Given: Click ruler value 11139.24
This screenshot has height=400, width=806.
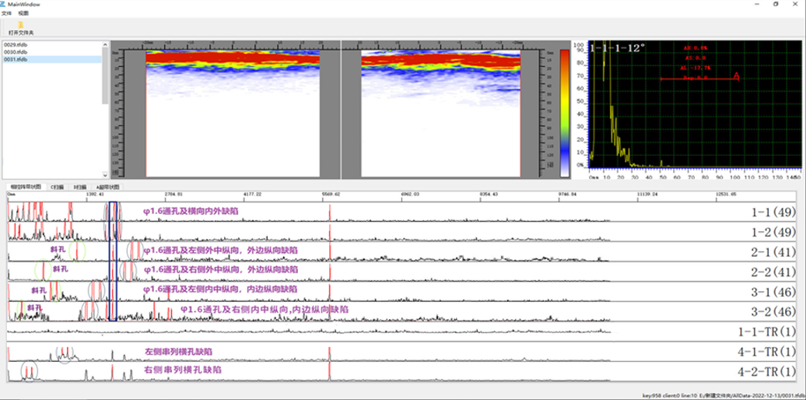Looking at the screenshot, I should point(647,195).
